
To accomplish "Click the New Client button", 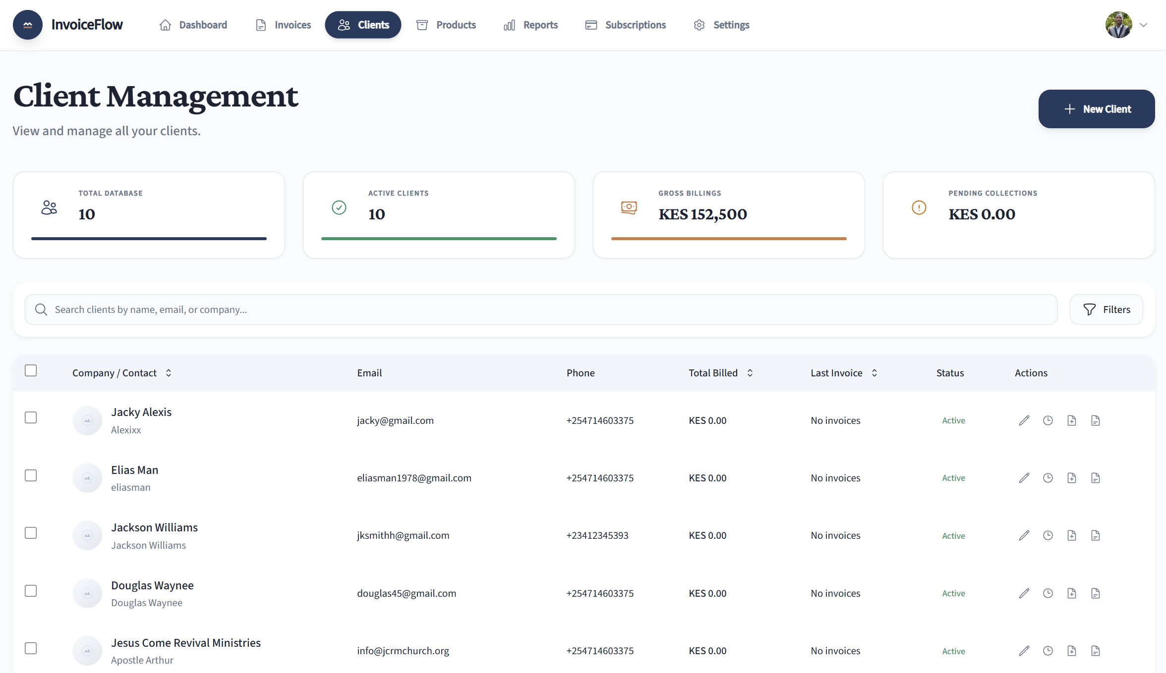I will point(1097,109).
